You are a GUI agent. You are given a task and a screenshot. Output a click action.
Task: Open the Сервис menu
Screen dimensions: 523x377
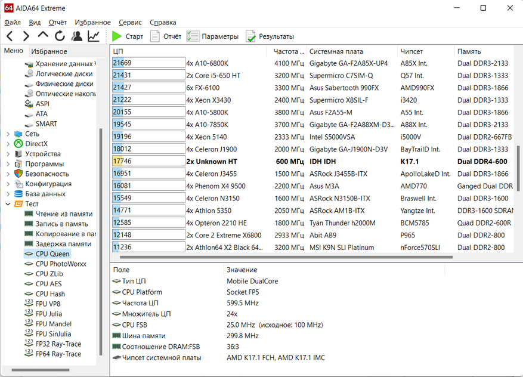pos(130,22)
